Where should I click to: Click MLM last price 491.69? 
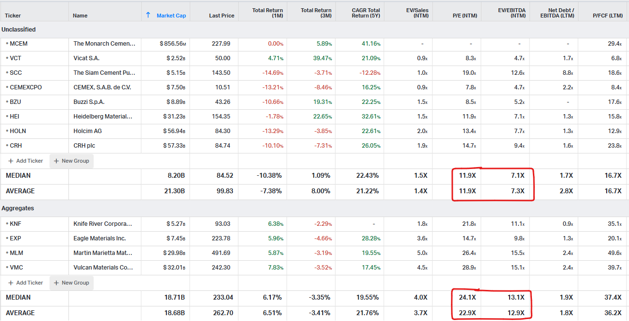tap(221, 253)
